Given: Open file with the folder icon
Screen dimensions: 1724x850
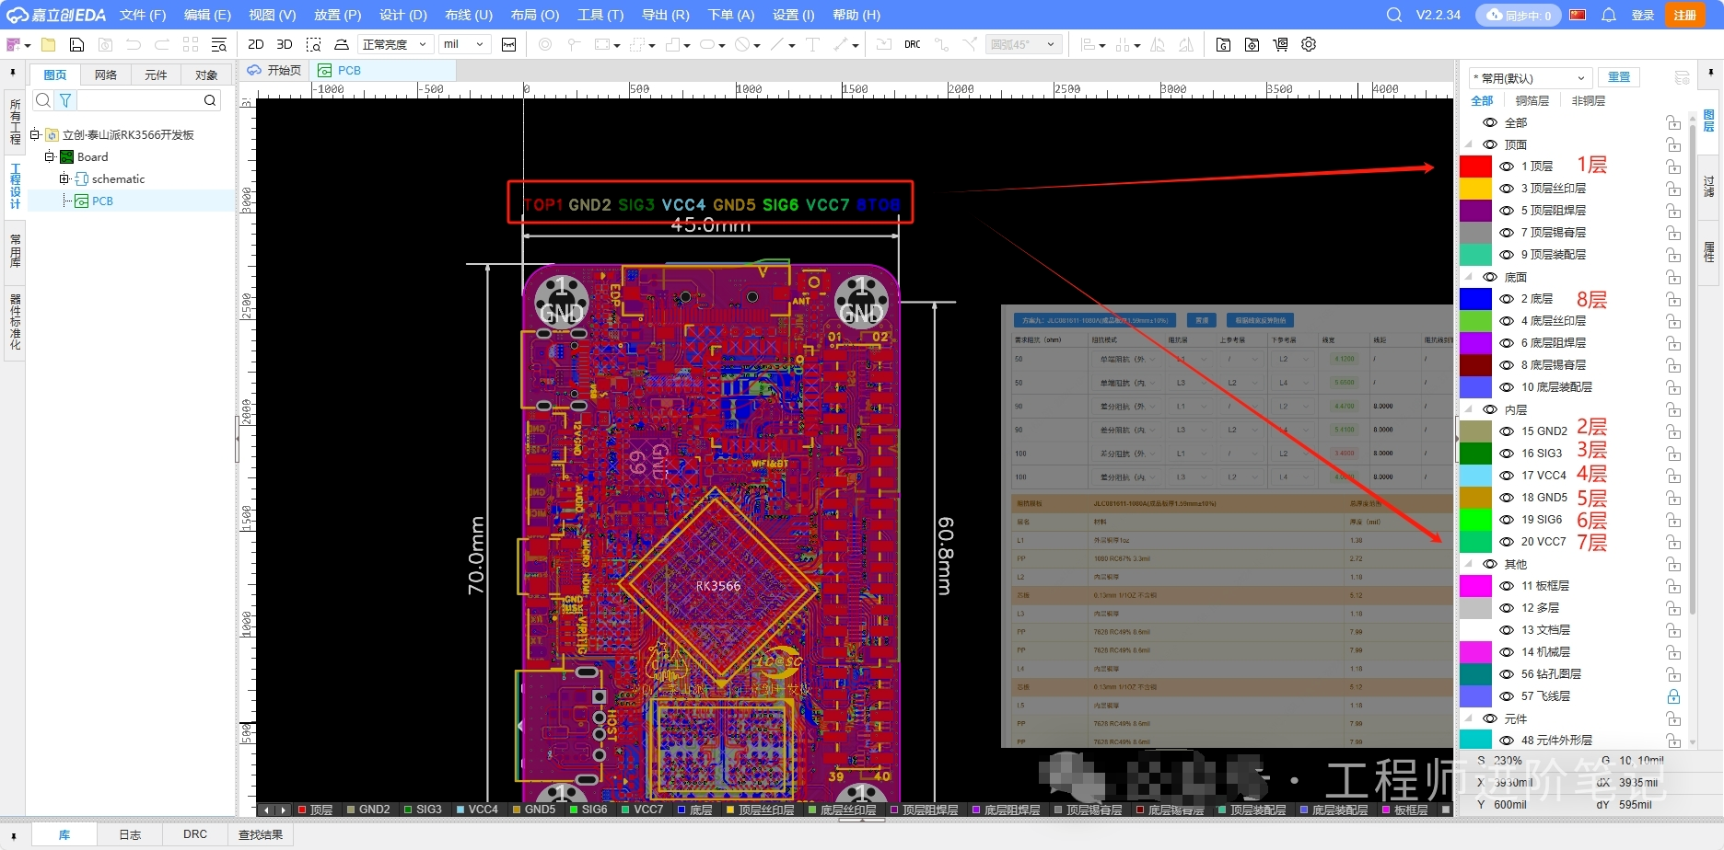Looking at the screenshot, I should click(x=49, y=44).
